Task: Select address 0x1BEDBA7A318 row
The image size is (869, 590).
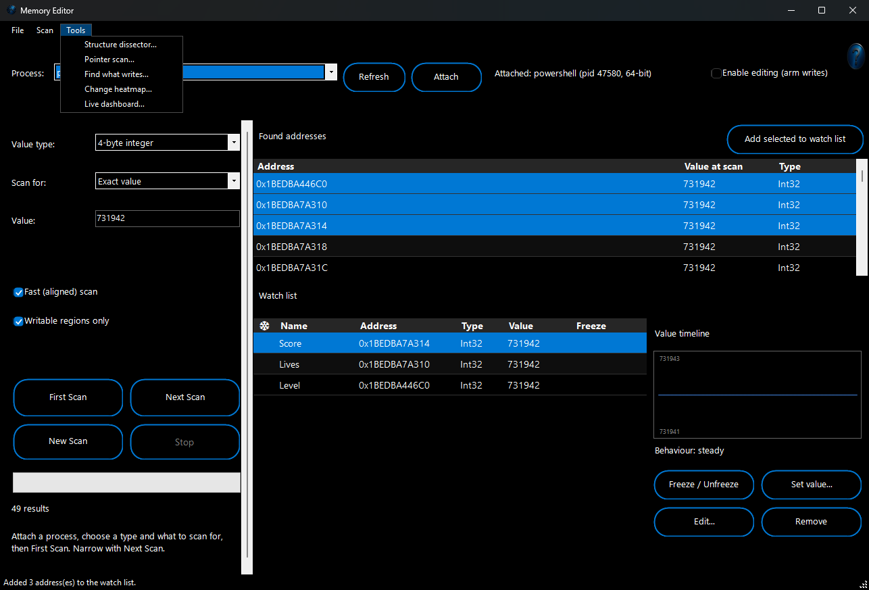Action: click(555, 247)
